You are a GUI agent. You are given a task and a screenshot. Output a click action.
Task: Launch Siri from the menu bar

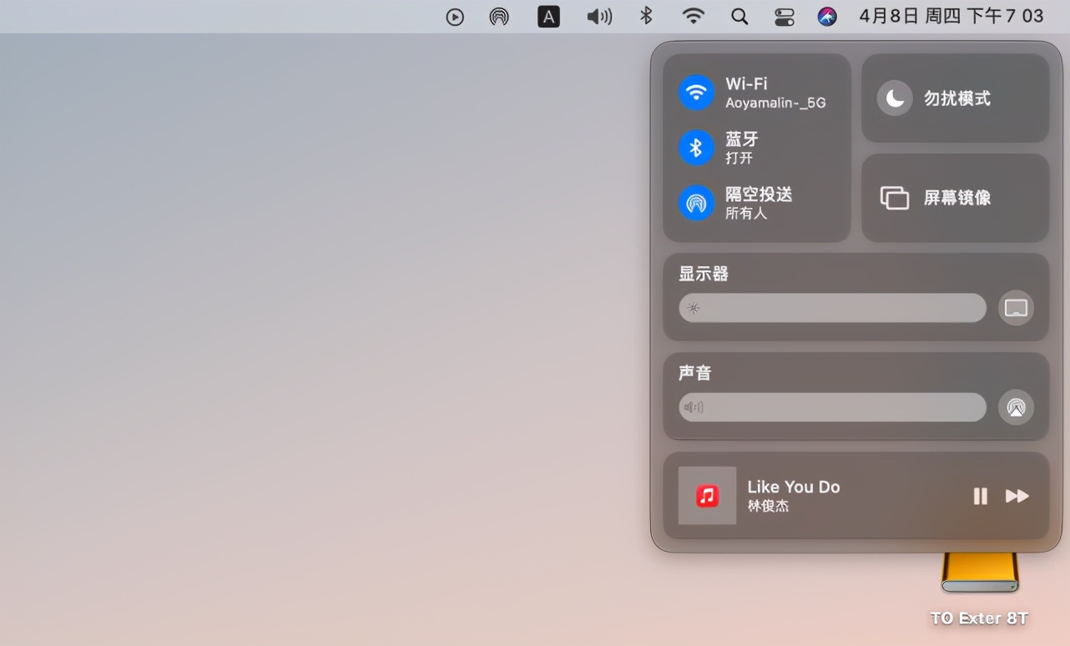[x=827, y=17]
